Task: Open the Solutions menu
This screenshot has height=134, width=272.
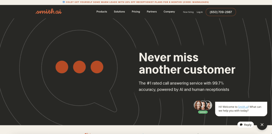Action: pyautogui.click(x=119, y=12)
